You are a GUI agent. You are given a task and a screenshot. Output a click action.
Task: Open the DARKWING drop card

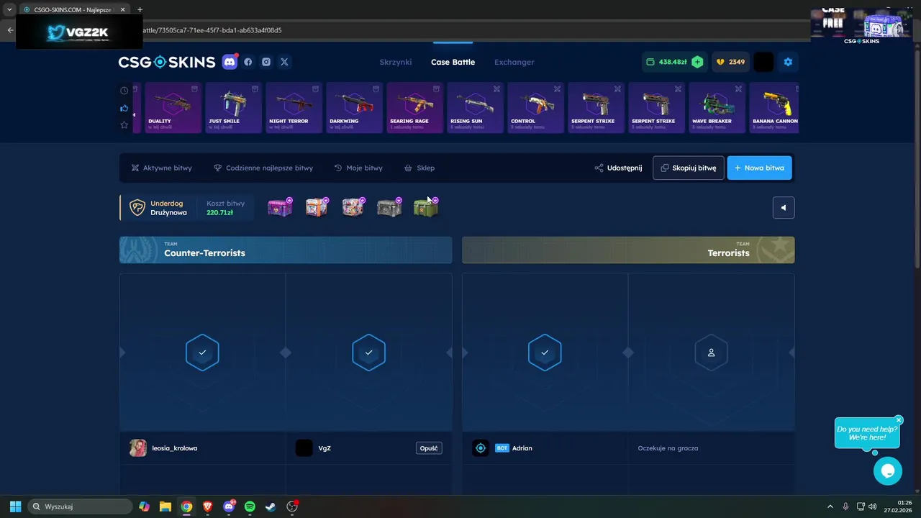[x=355, y=107]
